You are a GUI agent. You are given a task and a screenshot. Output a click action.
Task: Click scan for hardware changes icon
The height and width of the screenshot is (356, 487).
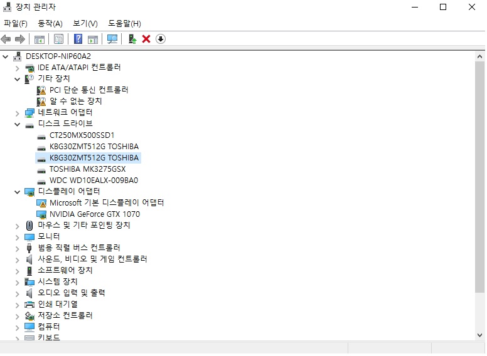[112, 39]
